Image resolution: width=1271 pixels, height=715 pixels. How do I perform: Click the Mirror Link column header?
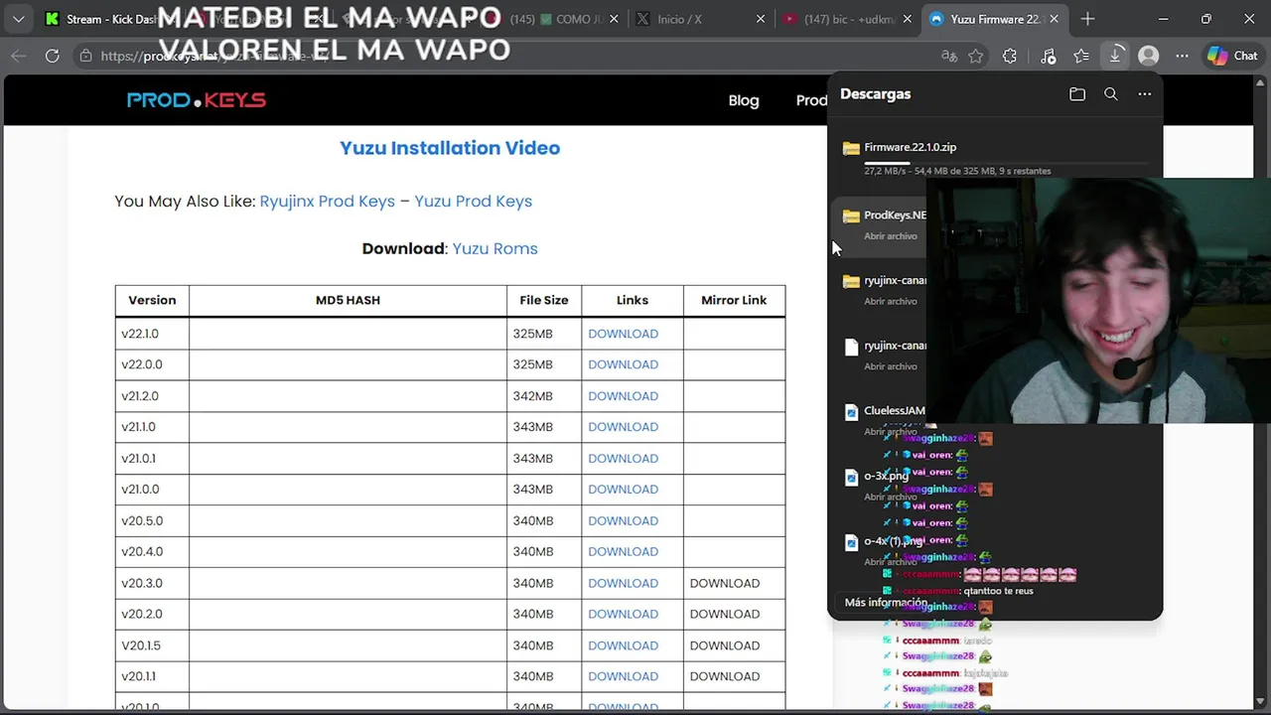click(734, 300)
